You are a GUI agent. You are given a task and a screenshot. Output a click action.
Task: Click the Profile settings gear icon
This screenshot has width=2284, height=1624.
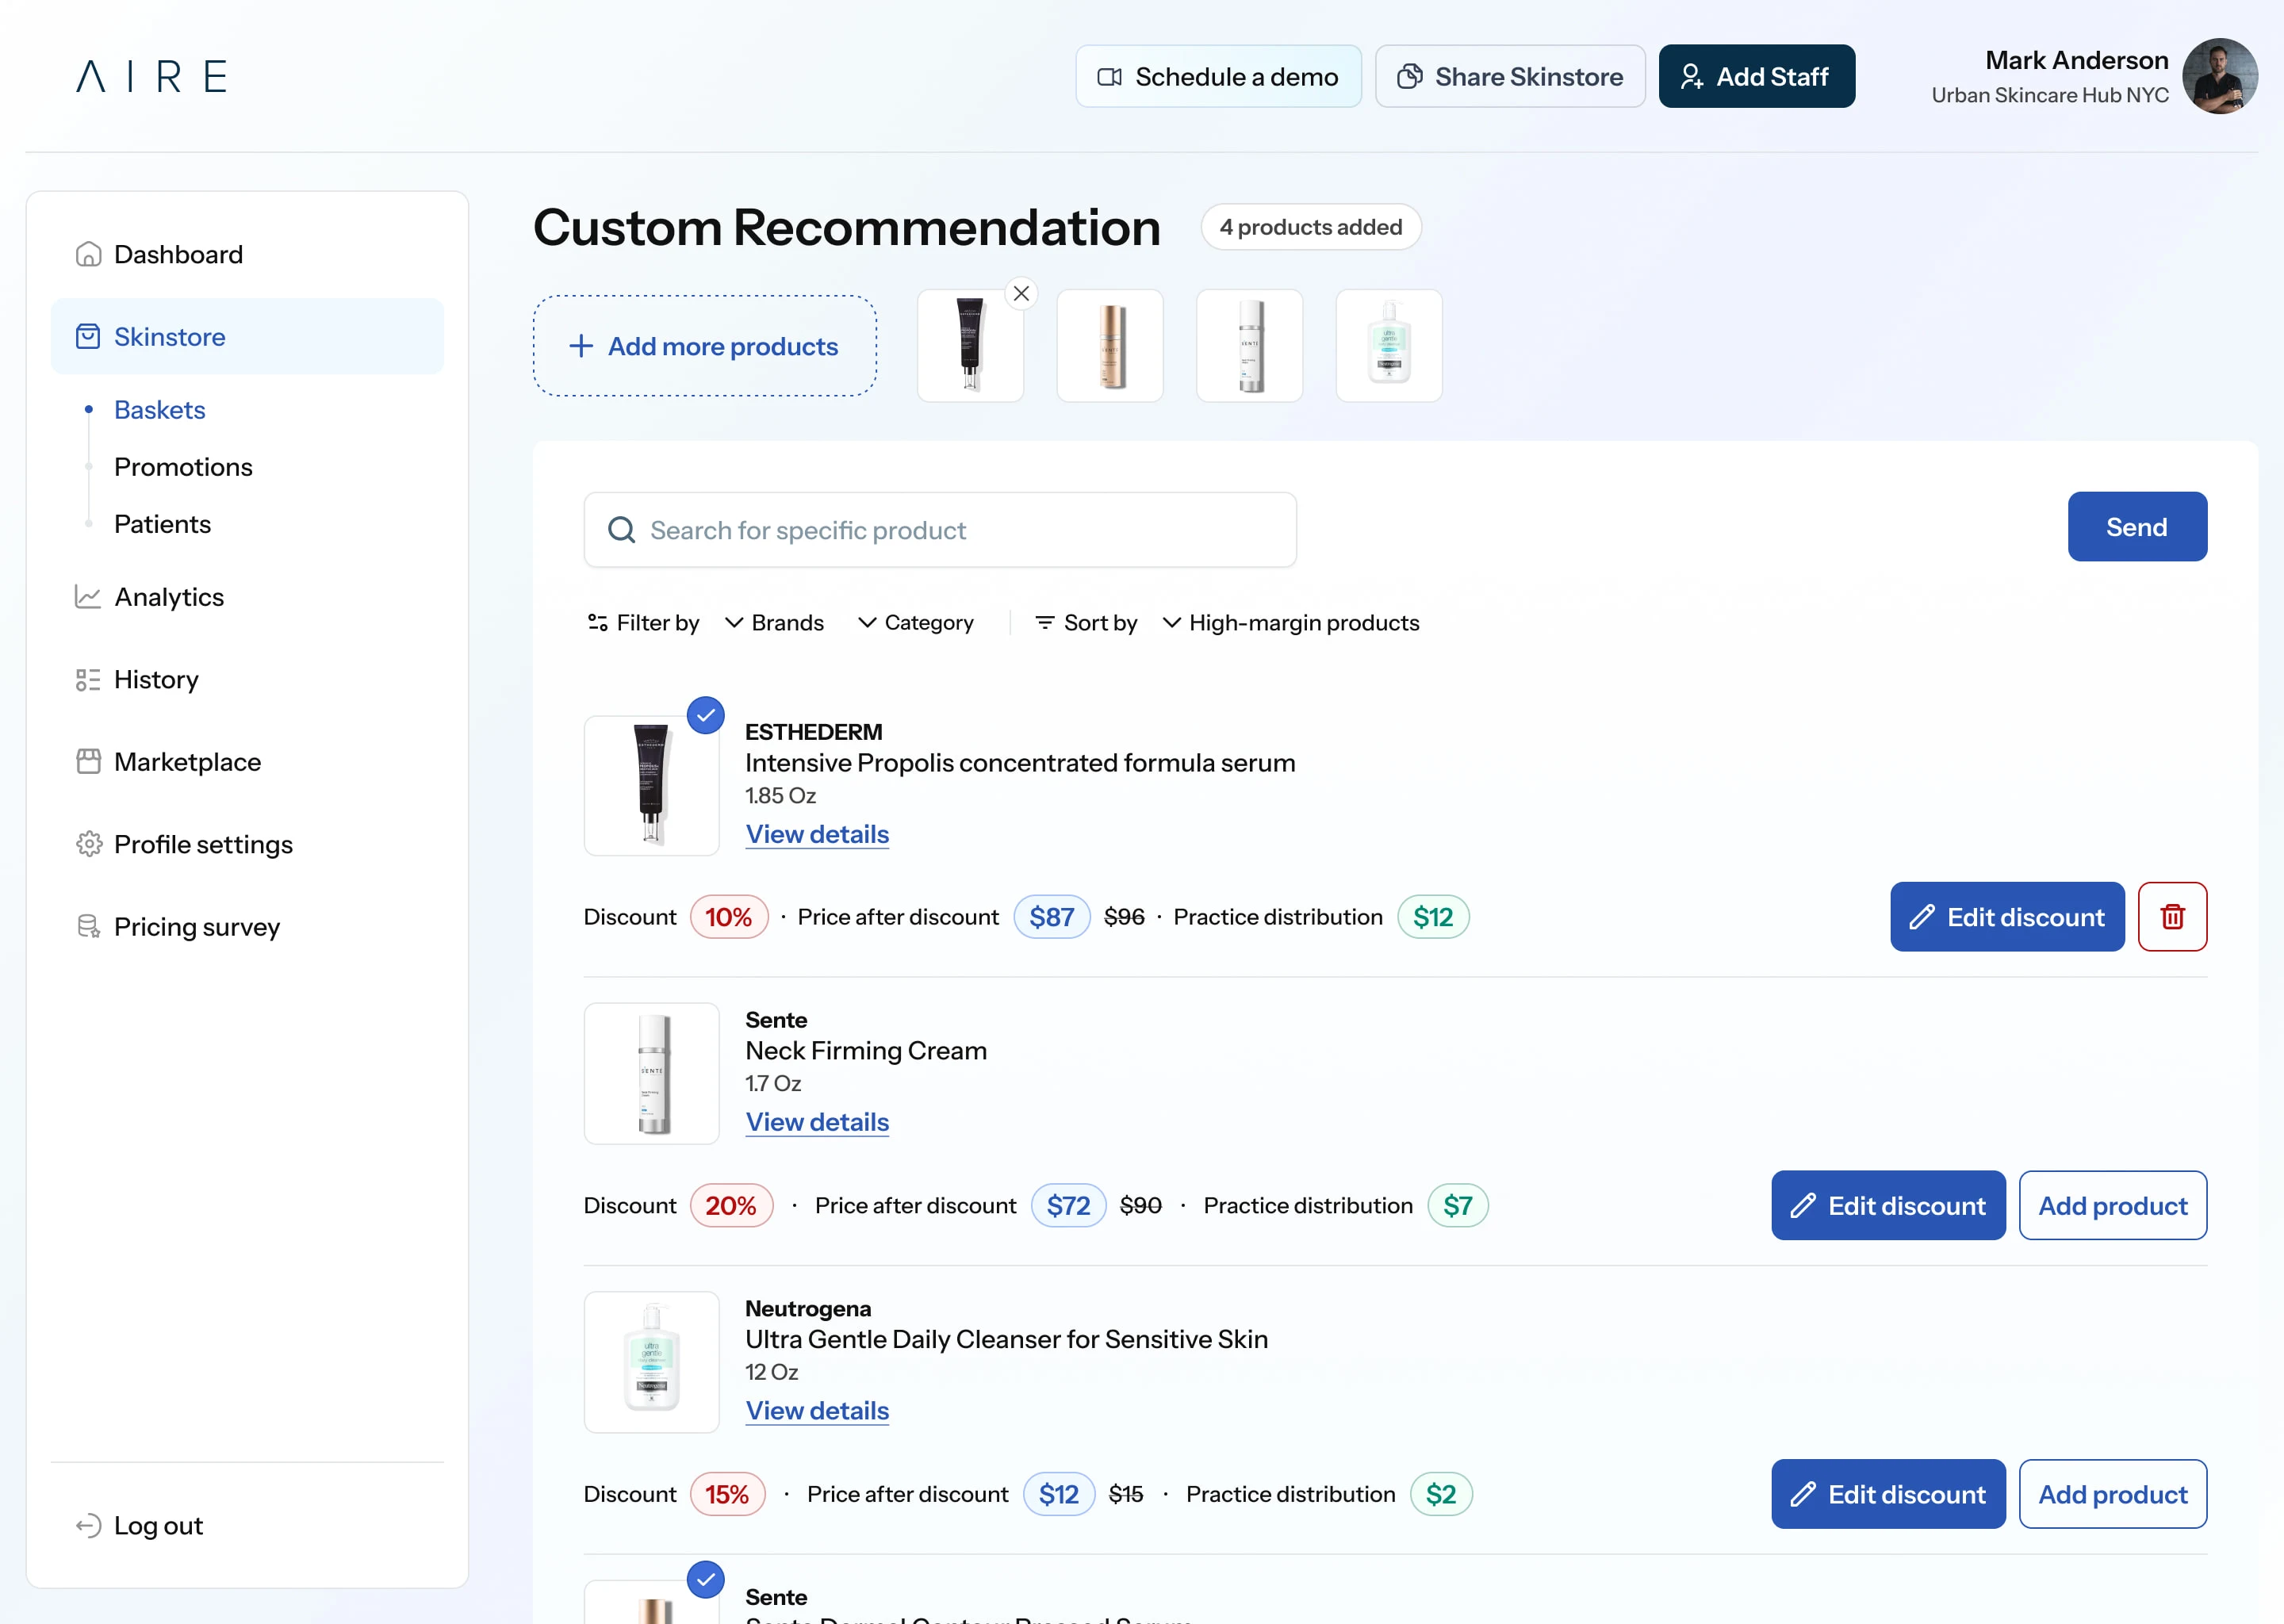(88, 844)
